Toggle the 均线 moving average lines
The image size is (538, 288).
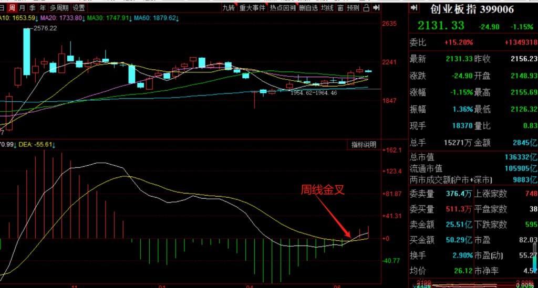327,8
